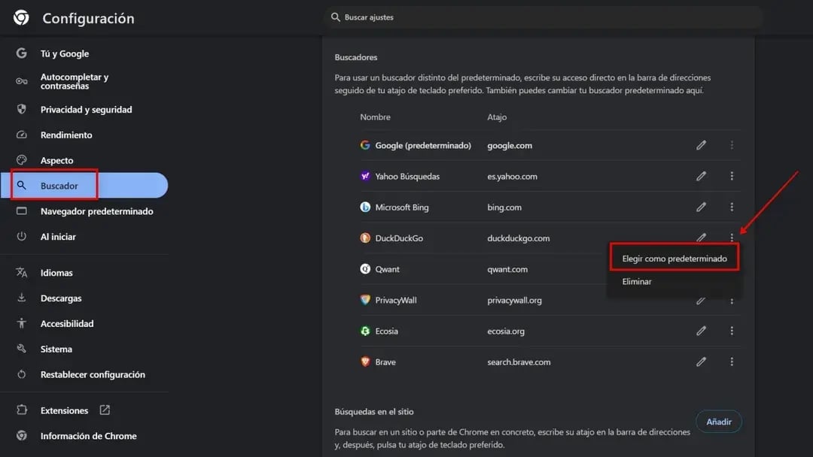Viewport: 813px width, 457px height.
Task: Click the magnifier icon in Buscar ajustes
Action: coord(336,17)
